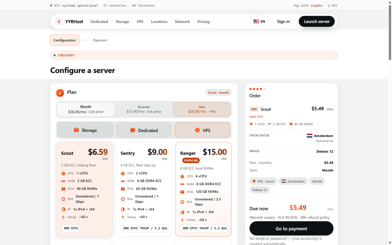The image size is (392, 245).
Task: Click the Disk icon in Ranger card
Action: [x=182, y=192]
